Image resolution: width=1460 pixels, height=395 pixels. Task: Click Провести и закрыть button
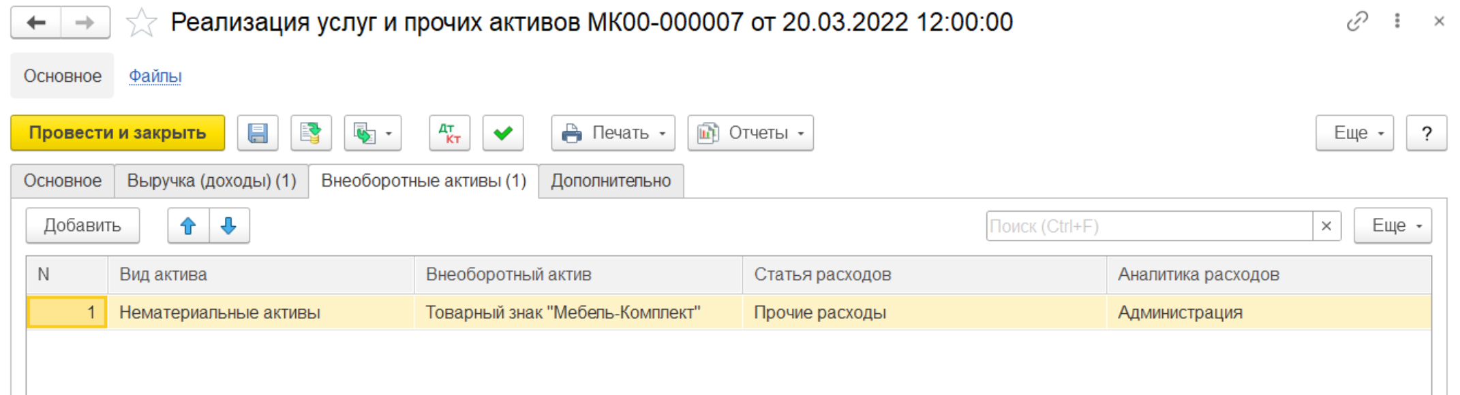117,133
